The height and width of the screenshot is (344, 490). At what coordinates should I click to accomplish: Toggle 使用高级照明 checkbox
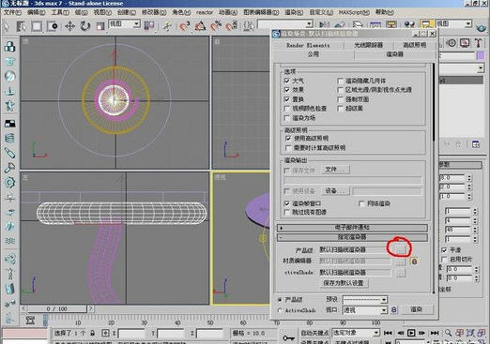pyautogui.click(x=288, y=138)
